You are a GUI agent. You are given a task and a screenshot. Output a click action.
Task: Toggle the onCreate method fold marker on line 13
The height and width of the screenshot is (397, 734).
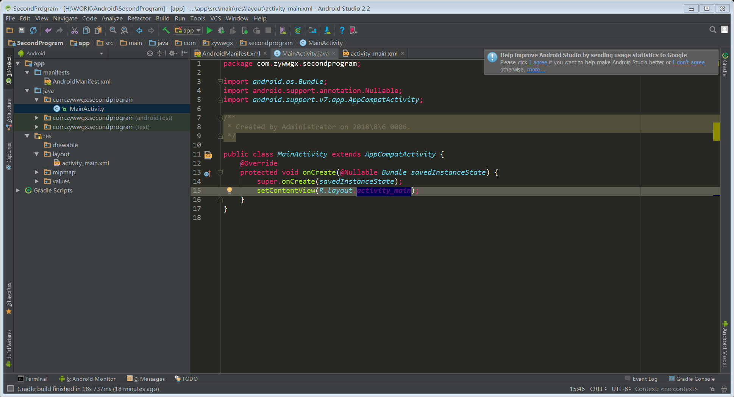click(220, 172)
